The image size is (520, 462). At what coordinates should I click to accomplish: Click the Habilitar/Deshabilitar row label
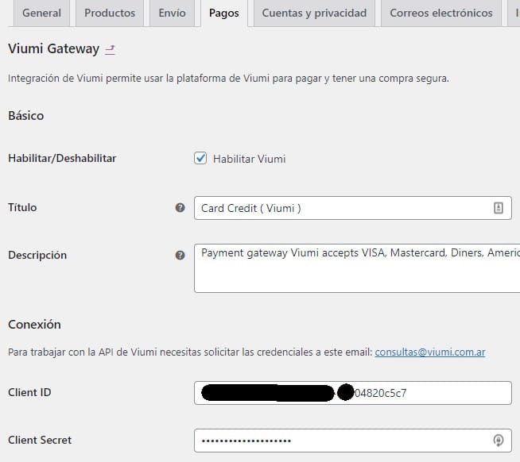pos(62,158)
